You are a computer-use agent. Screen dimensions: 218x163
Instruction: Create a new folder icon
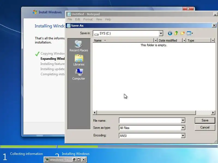pyautogui.click(x=183, y=33)
